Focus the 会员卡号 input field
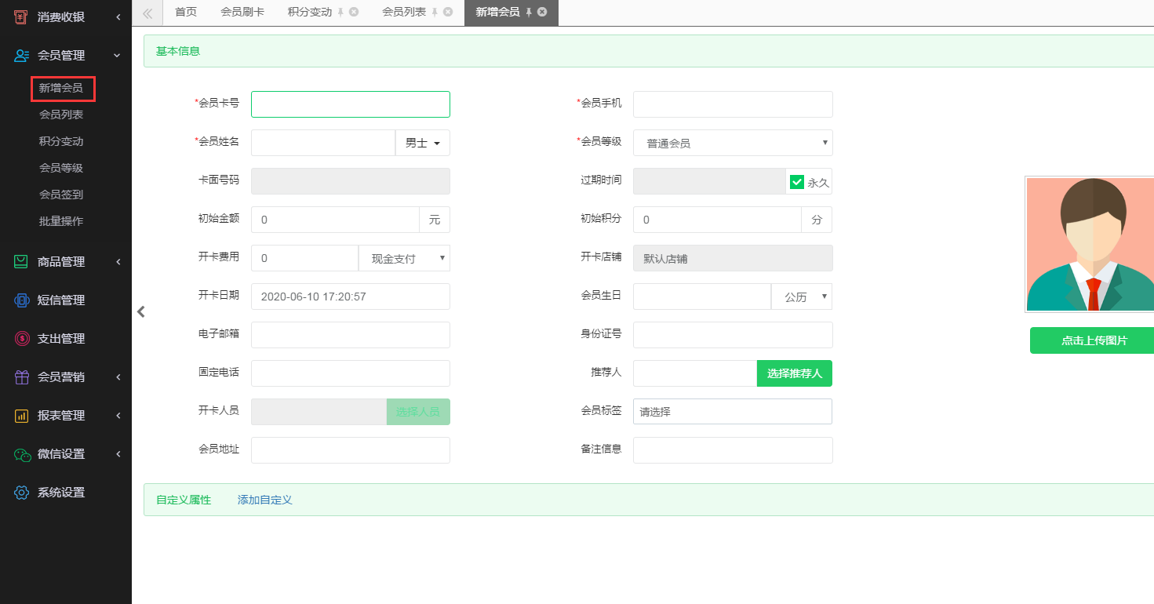This screenshot has width=1154, height=604. tap(351, 104)
